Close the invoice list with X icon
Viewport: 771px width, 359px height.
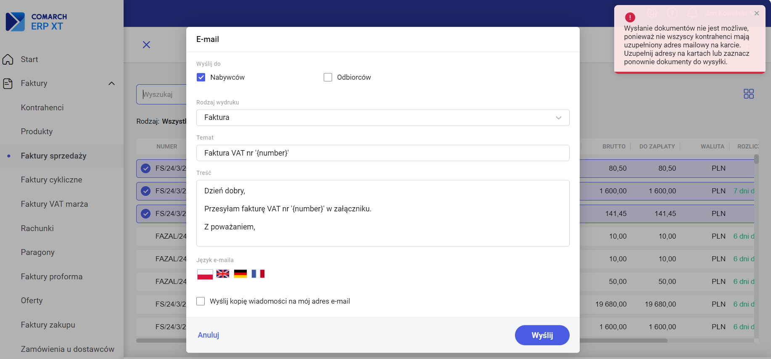pyautogui.click(x=146, y=45)
